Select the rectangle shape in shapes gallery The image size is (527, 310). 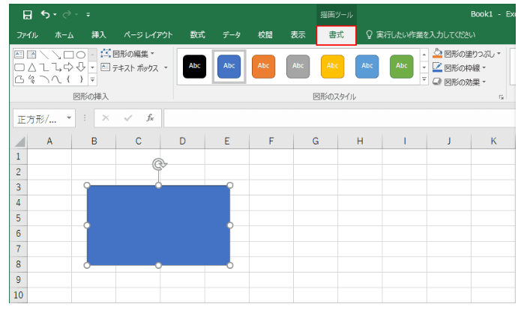68,55
